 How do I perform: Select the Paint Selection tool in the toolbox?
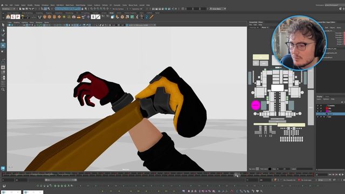(3, 35)
